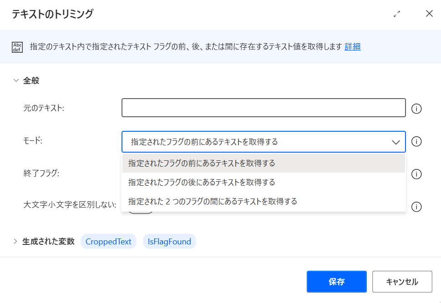The width and height of the screenshot is (441, 303).
Task: Toggle 大文字小文字を区別しない switch
Action: tap(140, 212)
